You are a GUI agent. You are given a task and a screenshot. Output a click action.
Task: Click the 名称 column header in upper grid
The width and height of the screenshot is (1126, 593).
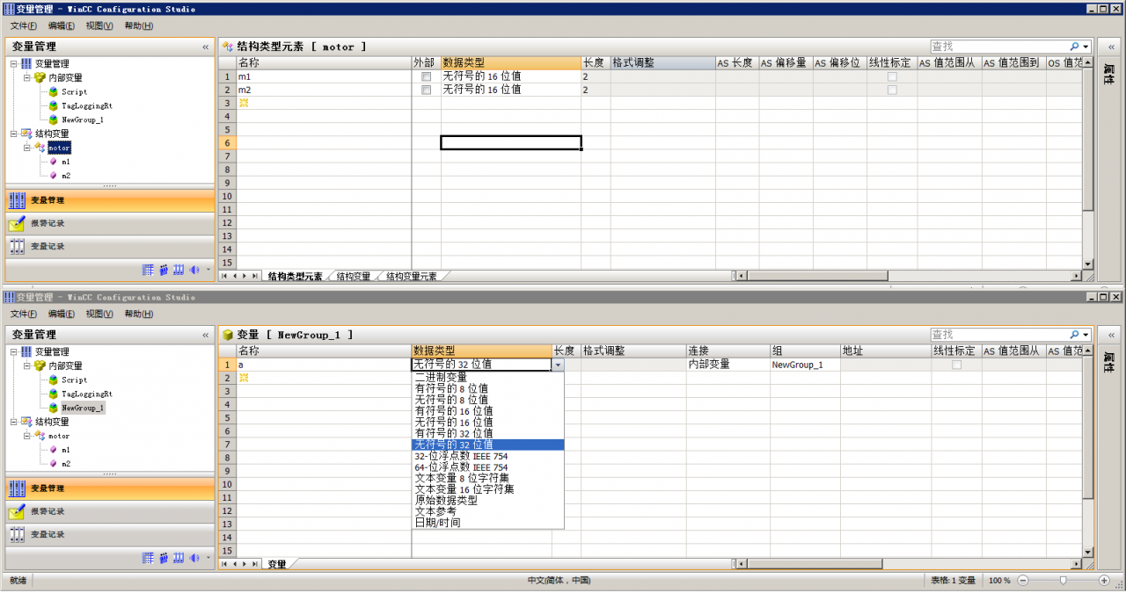[x=324, y=63]
